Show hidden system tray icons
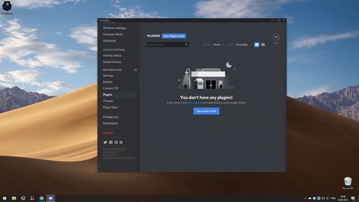359x202 pixels. (x=305, y=198)
